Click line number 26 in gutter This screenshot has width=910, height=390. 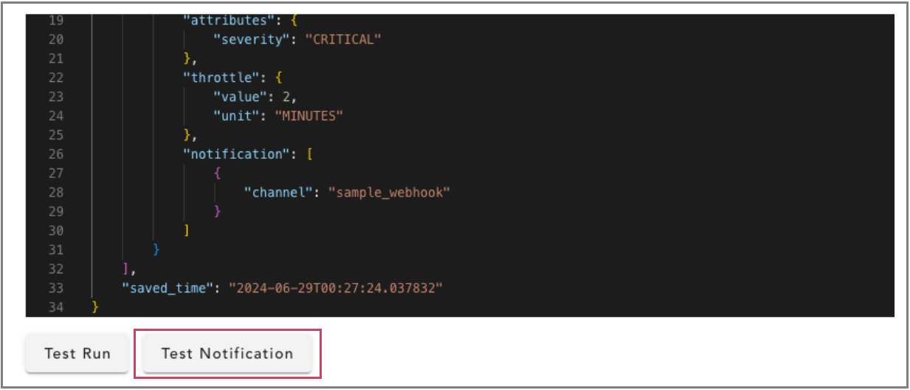tap(55, 154)
